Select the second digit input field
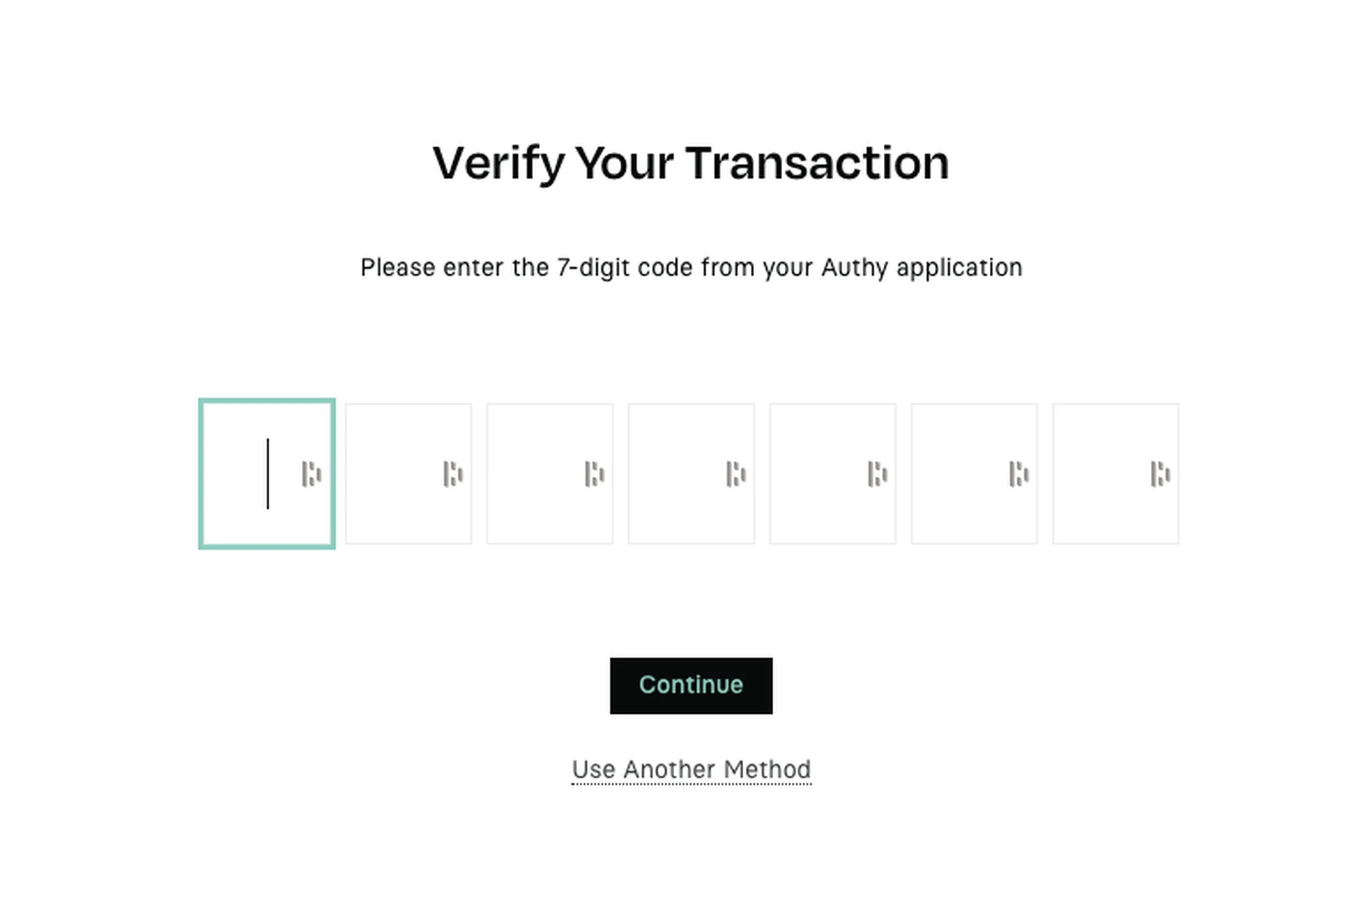 pos(408,474)
